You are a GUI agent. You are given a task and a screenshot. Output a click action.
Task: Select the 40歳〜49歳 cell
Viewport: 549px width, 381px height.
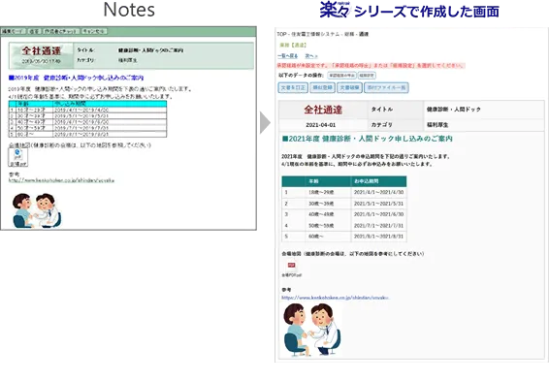(328, 214)
